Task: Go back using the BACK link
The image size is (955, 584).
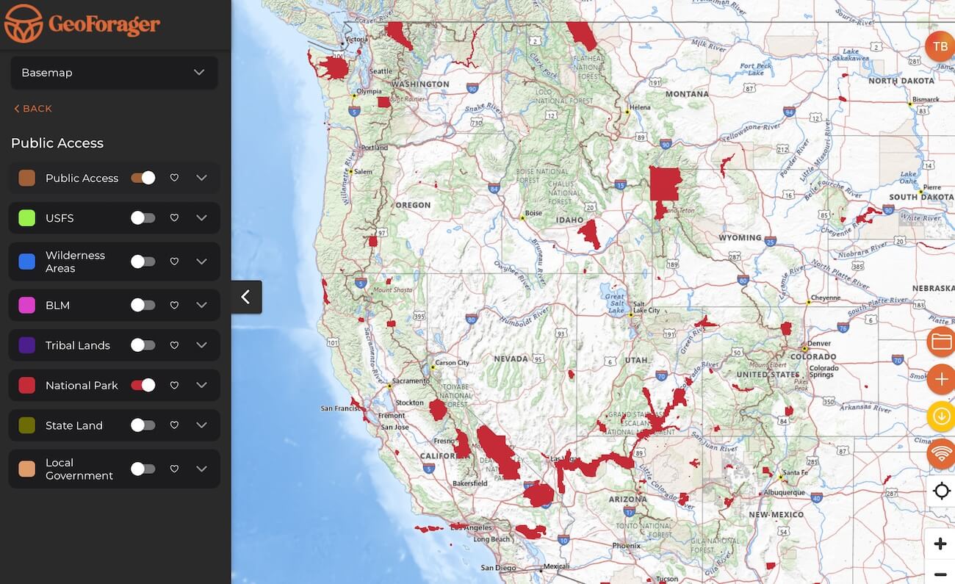Action: 33,109
